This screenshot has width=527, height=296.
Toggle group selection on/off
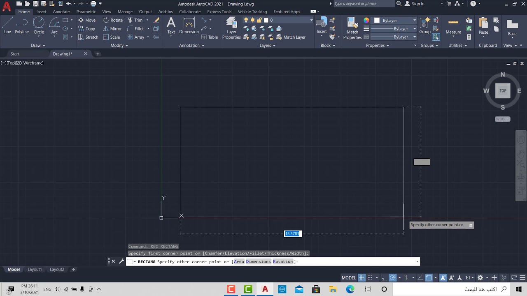click(x=436, y=37)
